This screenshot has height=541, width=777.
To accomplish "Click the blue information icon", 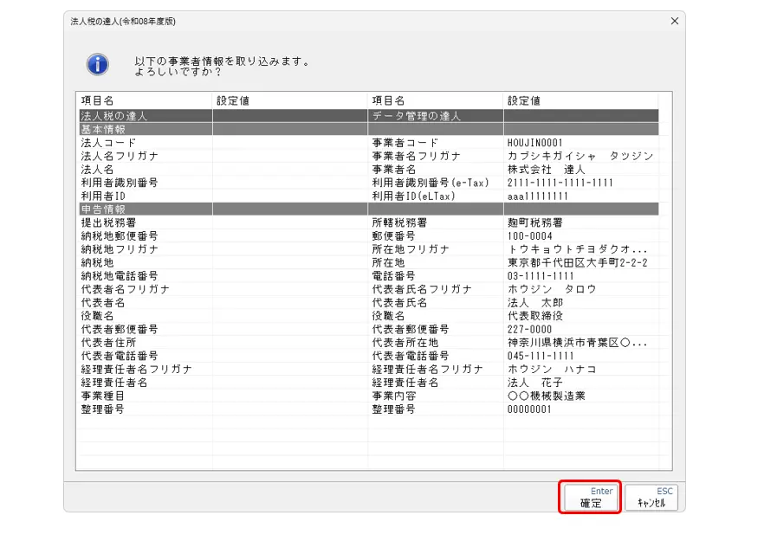I will click(98, 64).
